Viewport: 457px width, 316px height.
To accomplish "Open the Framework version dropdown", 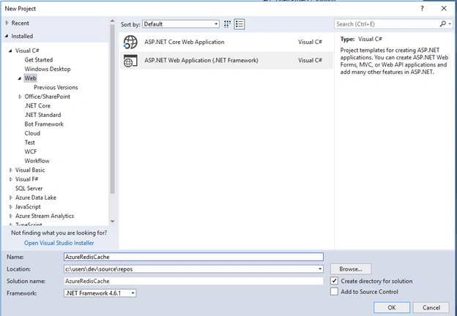I will pyautogui.click(x=100, y=293).
